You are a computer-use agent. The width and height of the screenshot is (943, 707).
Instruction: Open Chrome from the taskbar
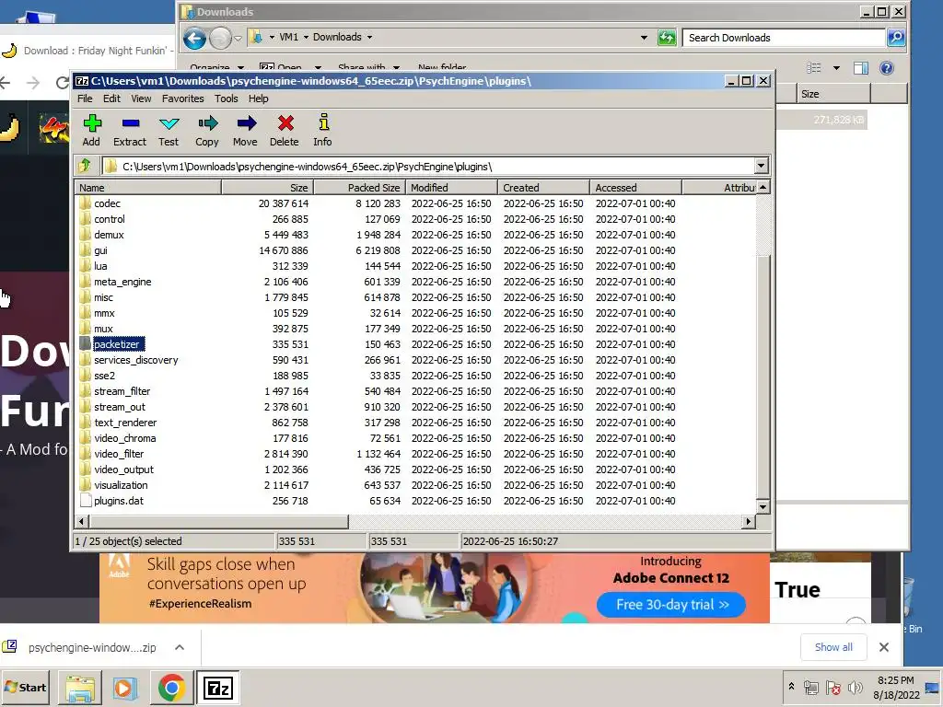[171, 688]
